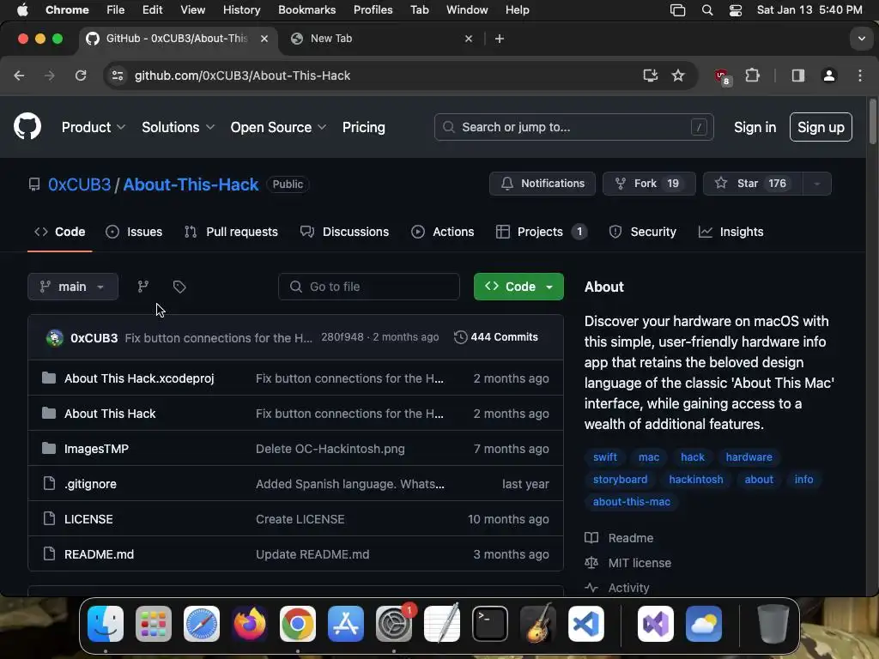
Task: Reload the page with refresh icon
Action: 81,76
